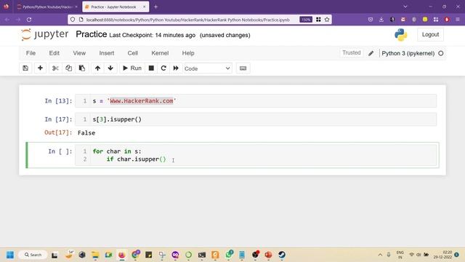Open the File menu
Image resolution: width=465 pixels, height=262 pixels.
pos(31,53)
